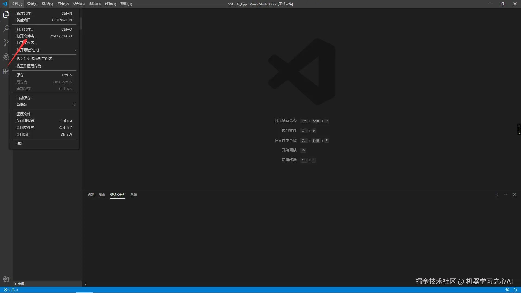The image size is (521, 293).
Task: Choose 将工作区另存为... entry
Action: coord(44,66)
